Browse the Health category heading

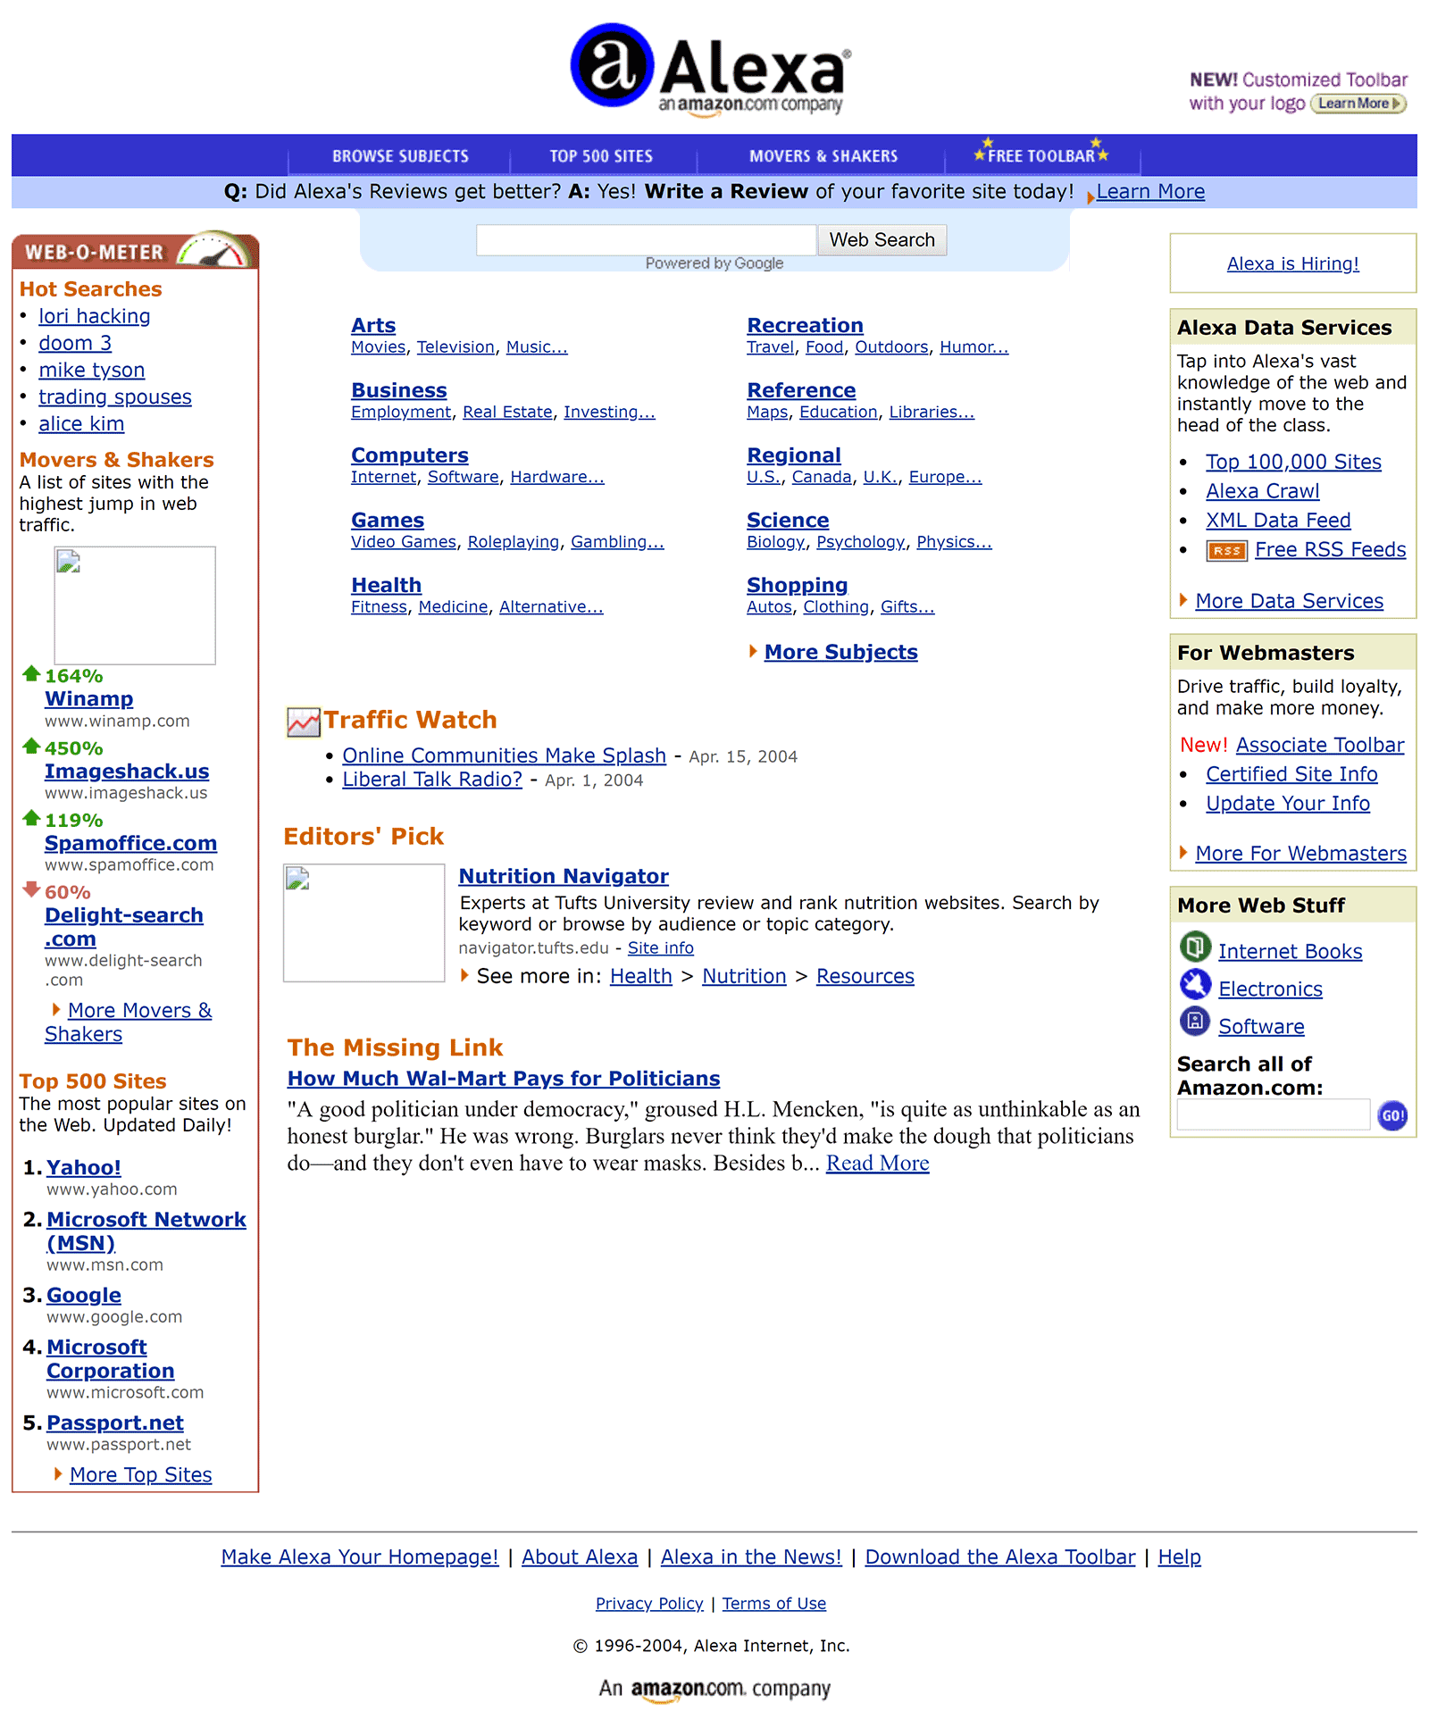pyautogui.click(x=386, y=586)
